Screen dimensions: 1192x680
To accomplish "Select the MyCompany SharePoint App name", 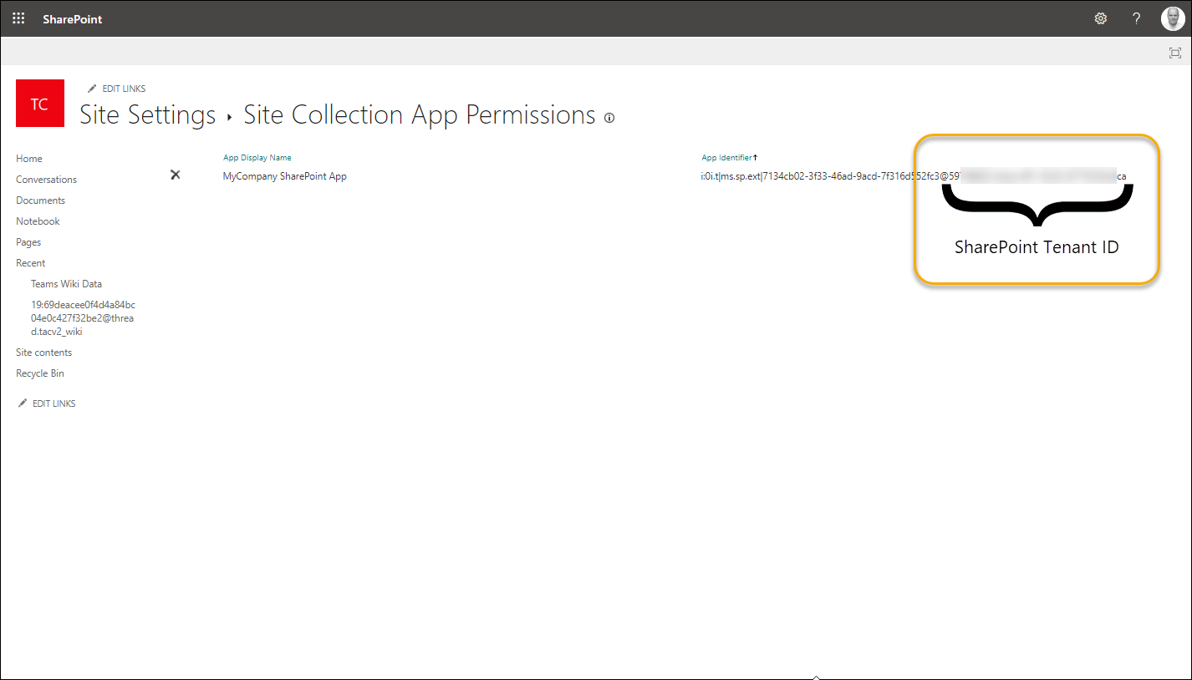I will coord(285,176).
